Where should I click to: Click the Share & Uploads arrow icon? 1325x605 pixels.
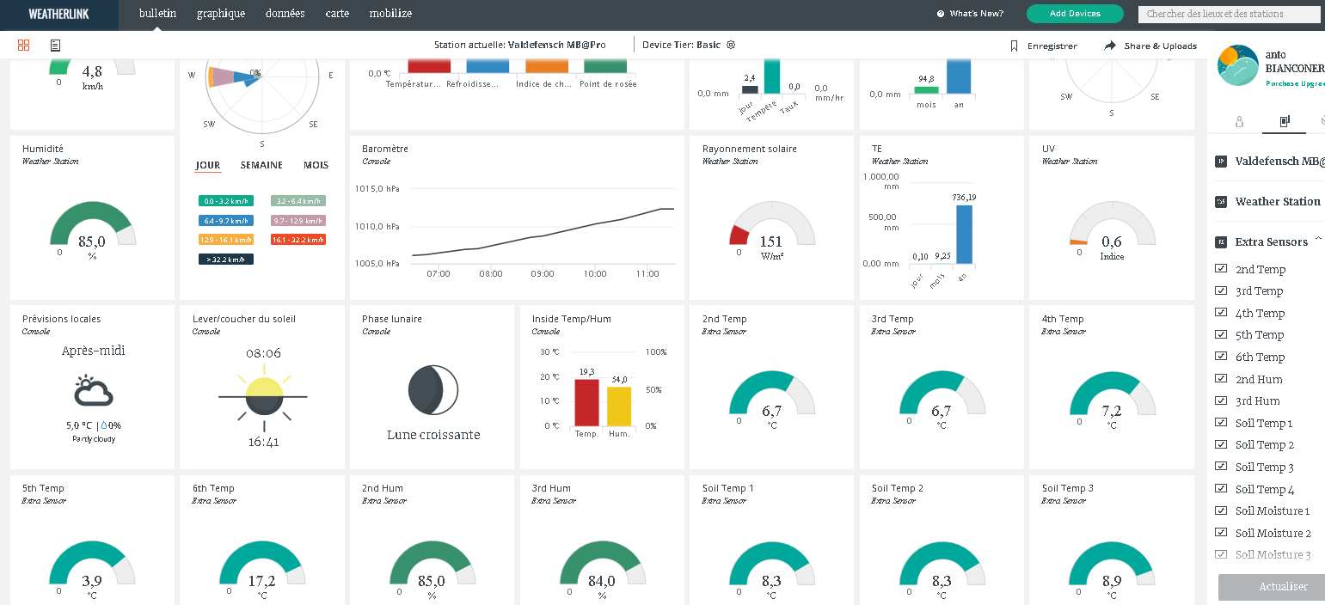pos(1110,46)
